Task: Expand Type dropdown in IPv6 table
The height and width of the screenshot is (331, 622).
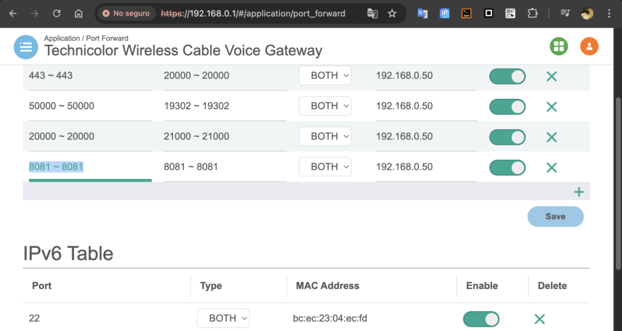Action: (223, 318)
